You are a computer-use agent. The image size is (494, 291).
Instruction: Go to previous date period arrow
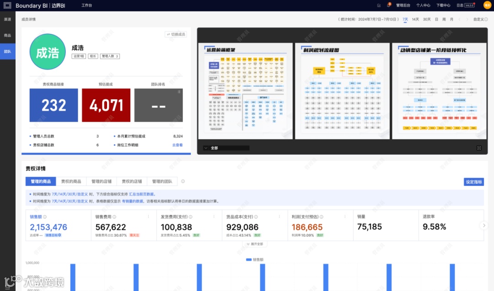pos(459,19)
